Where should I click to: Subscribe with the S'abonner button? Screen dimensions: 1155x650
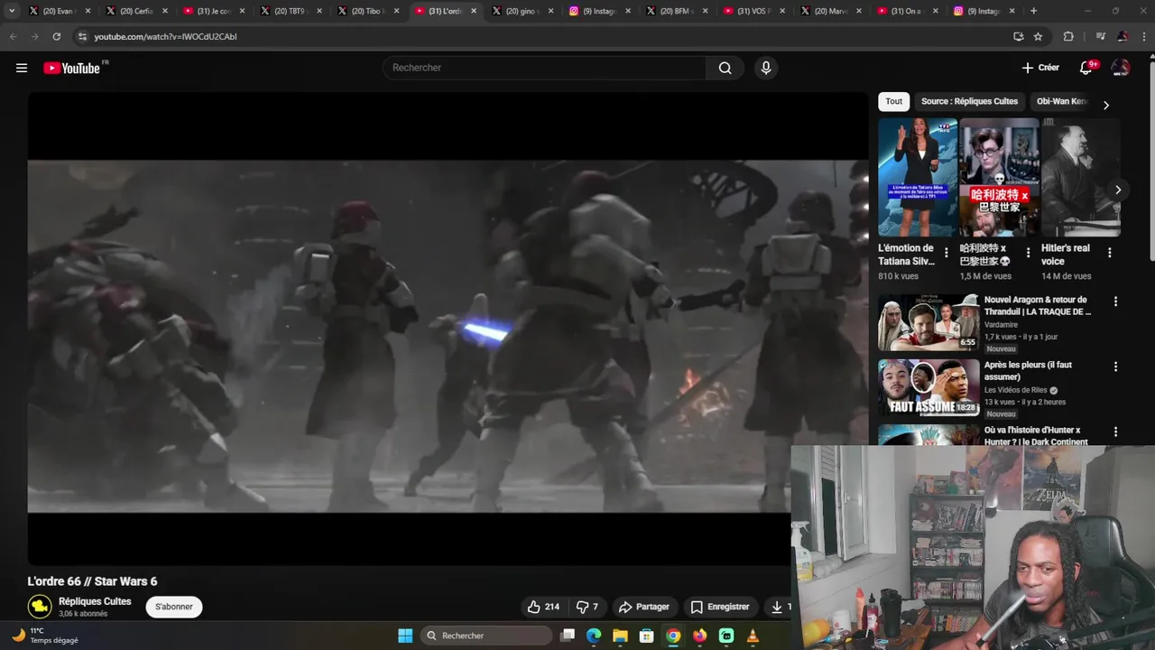[174, 607]
